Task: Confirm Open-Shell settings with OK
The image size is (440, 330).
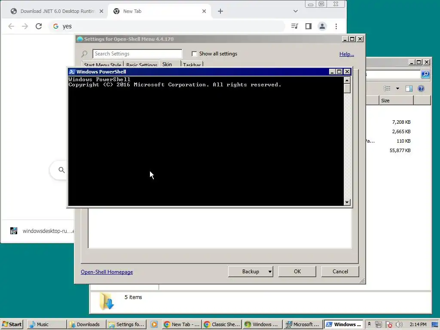Action: tap(297, 272)
